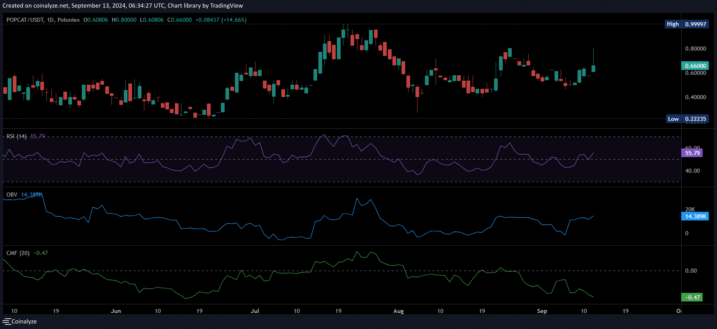Click the OBV legend value 14.389K
Viewport: 717px width, 329px height.
click(x=32, y=195)
